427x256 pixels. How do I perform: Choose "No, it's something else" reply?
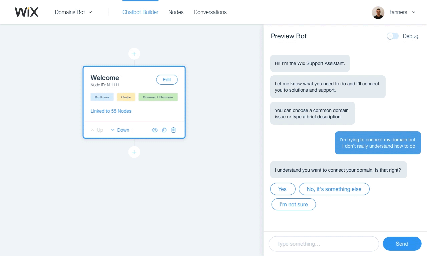pyautogui.click(x=334, y=189)
